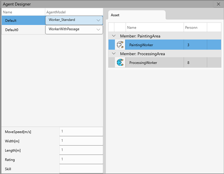This screenshot has width=224, height=174.
Task: Click the empty Skill value field
Action: [x=81, y=169]
